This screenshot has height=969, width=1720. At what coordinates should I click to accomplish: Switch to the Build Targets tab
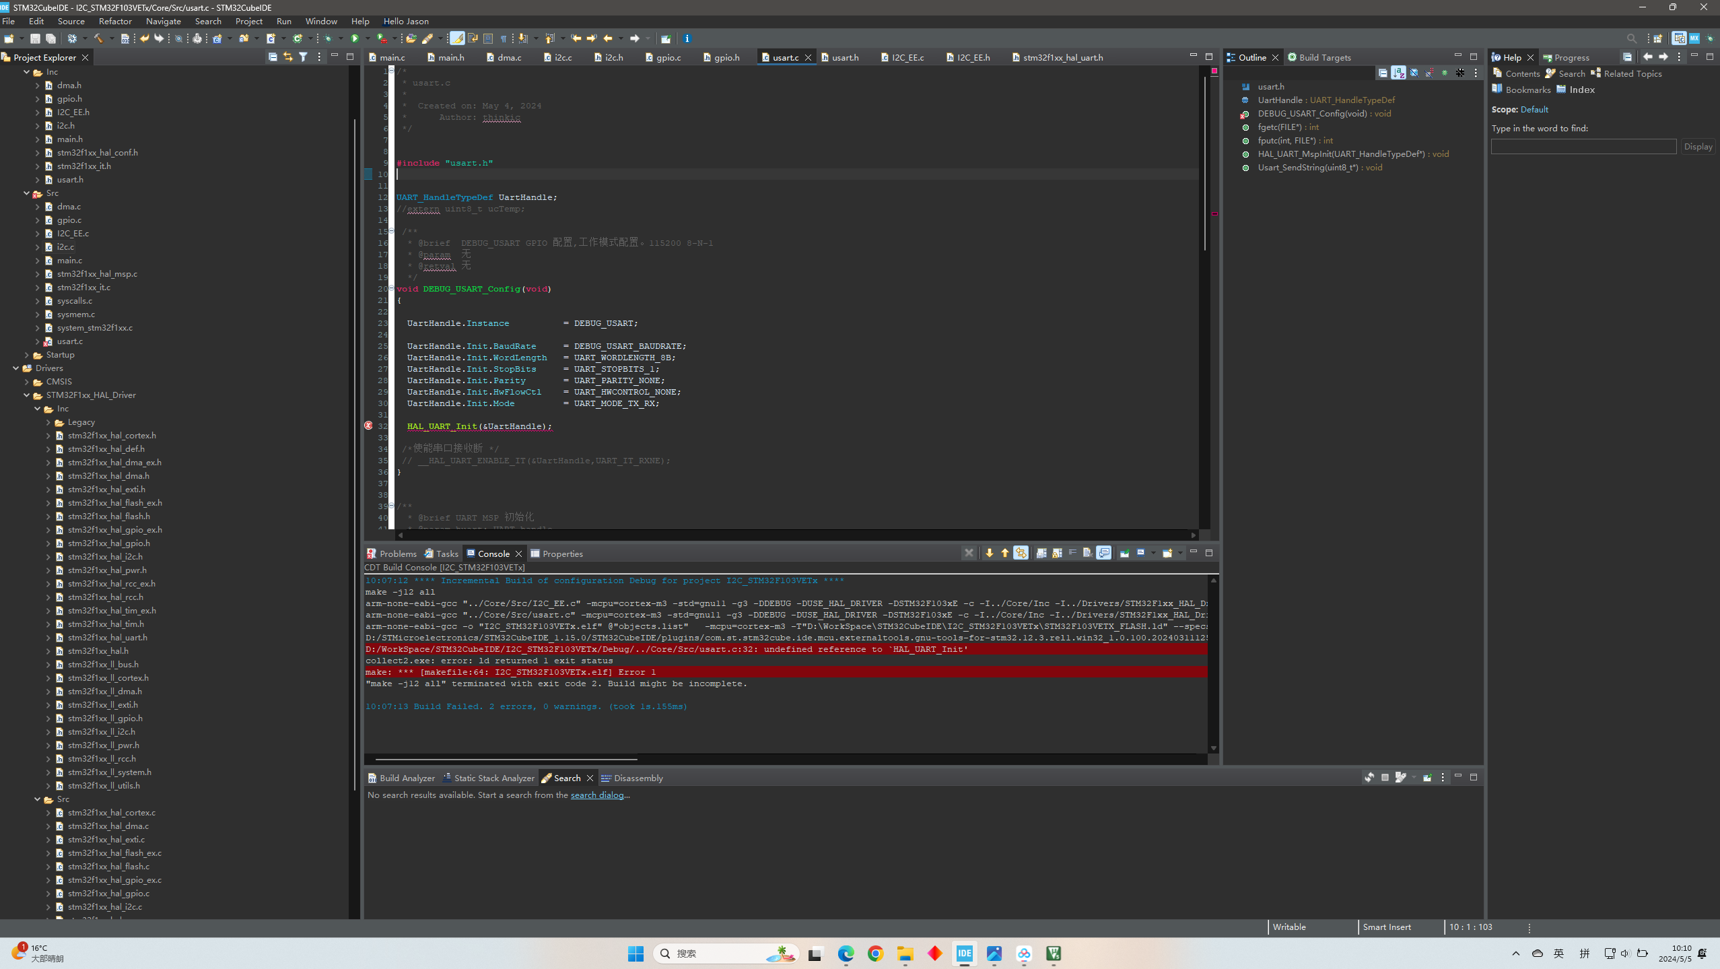pos(1319,57)
